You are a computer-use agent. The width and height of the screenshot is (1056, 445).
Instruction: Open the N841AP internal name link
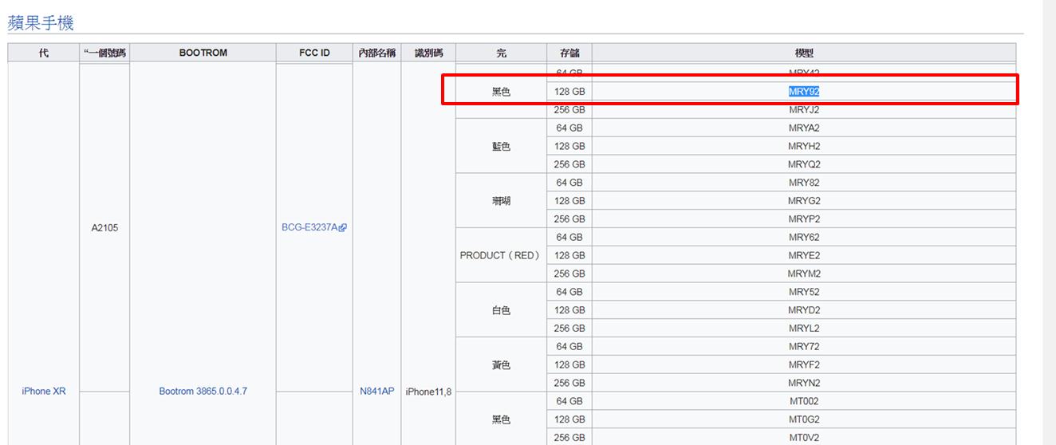[x=377, y=392]
